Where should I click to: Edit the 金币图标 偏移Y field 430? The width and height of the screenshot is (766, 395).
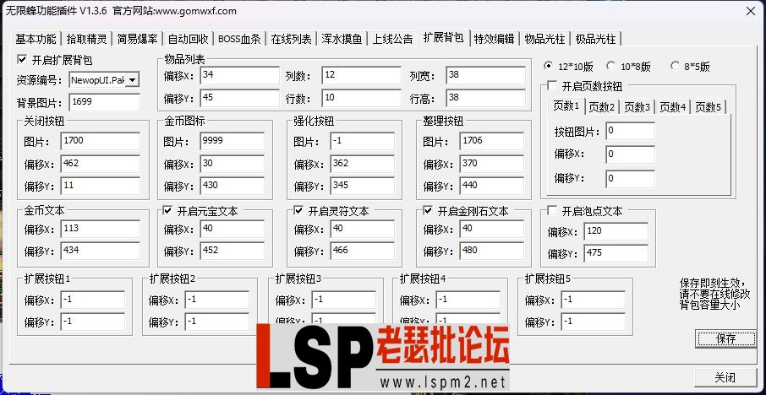point(232,186)
